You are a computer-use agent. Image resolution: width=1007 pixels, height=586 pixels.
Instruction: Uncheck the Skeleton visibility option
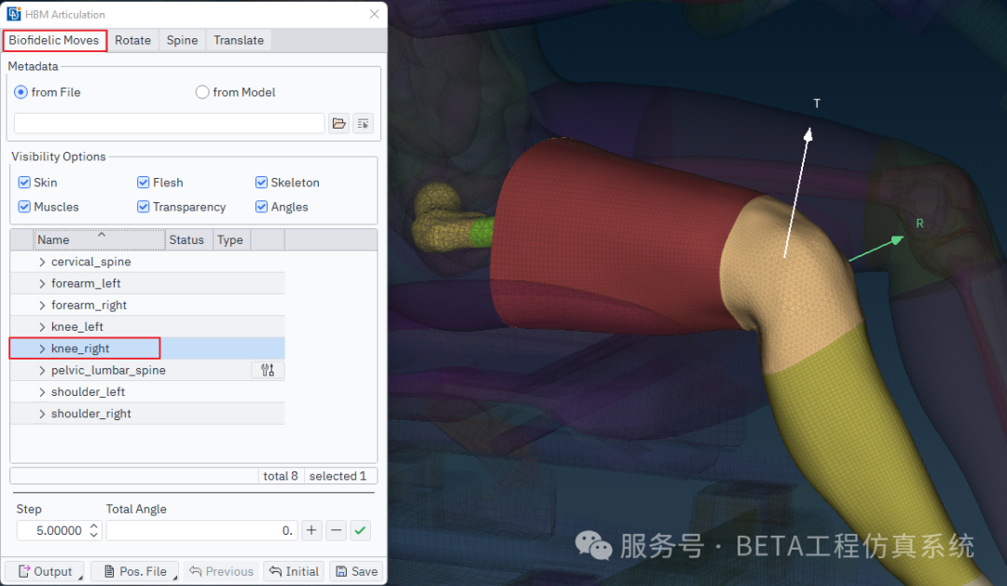click(262, 183)
